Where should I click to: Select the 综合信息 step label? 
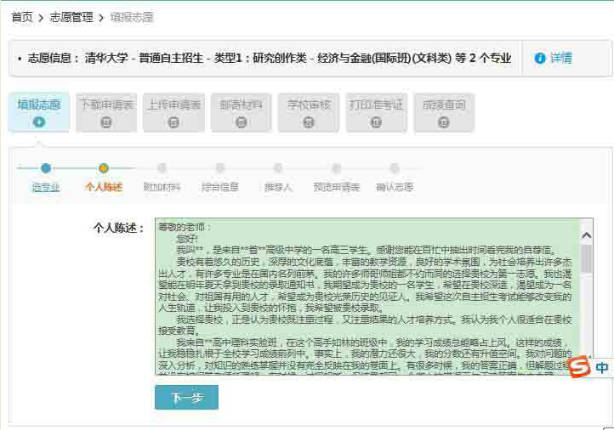(220, 187)
